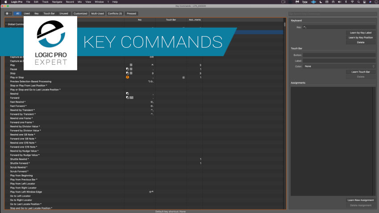
Task: Click the multi-assignment icon in Stop row
Action: 128,73
